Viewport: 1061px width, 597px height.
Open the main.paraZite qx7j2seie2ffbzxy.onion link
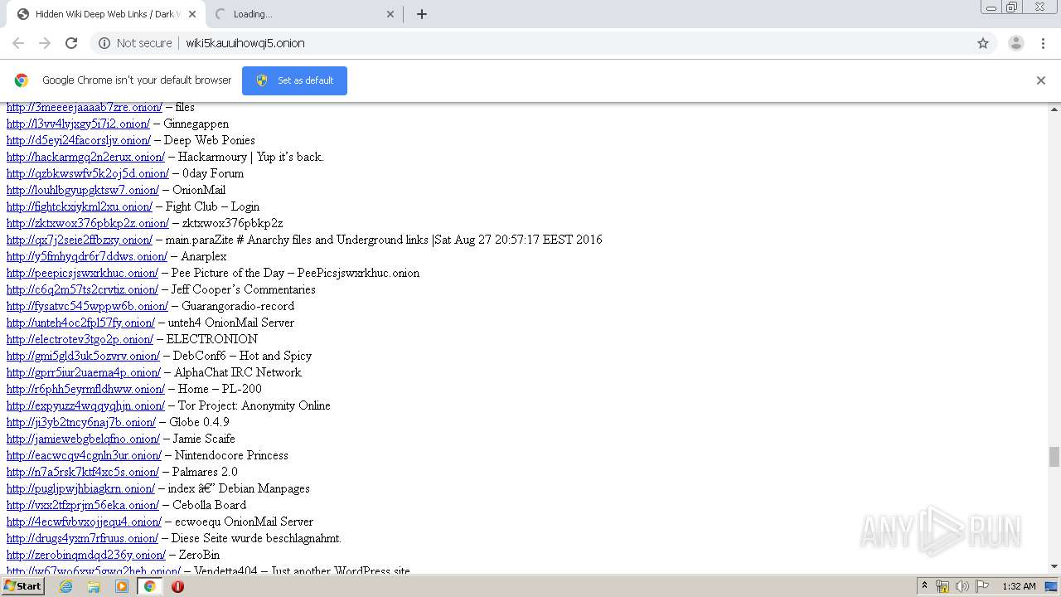tap(80, 240)
